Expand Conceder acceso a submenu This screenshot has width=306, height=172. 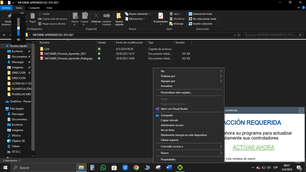pyautogui.click(x=189, y=146)
